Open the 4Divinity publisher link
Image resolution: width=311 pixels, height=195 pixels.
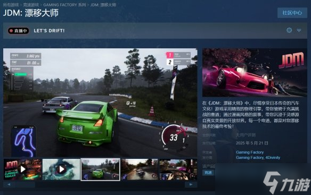(x=273, y=158)
